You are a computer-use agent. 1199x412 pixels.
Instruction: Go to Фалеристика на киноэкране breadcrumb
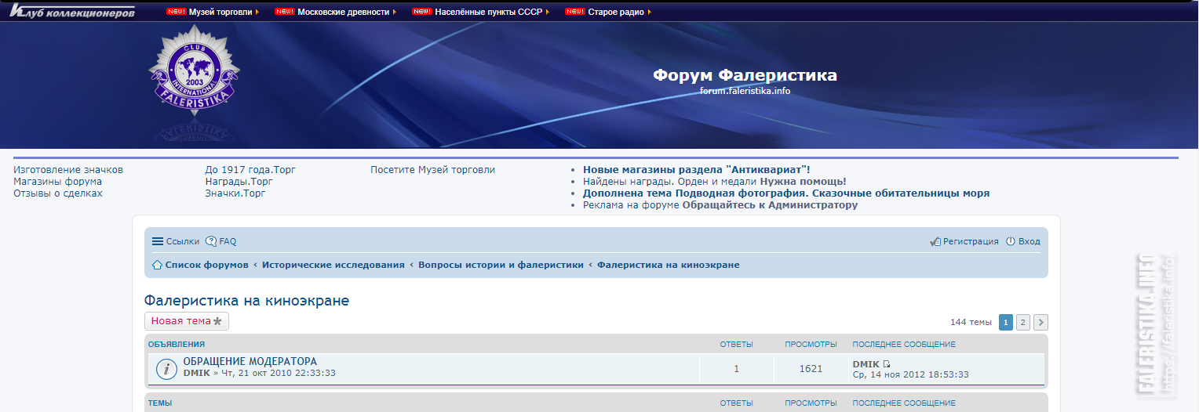coord(669,265)
